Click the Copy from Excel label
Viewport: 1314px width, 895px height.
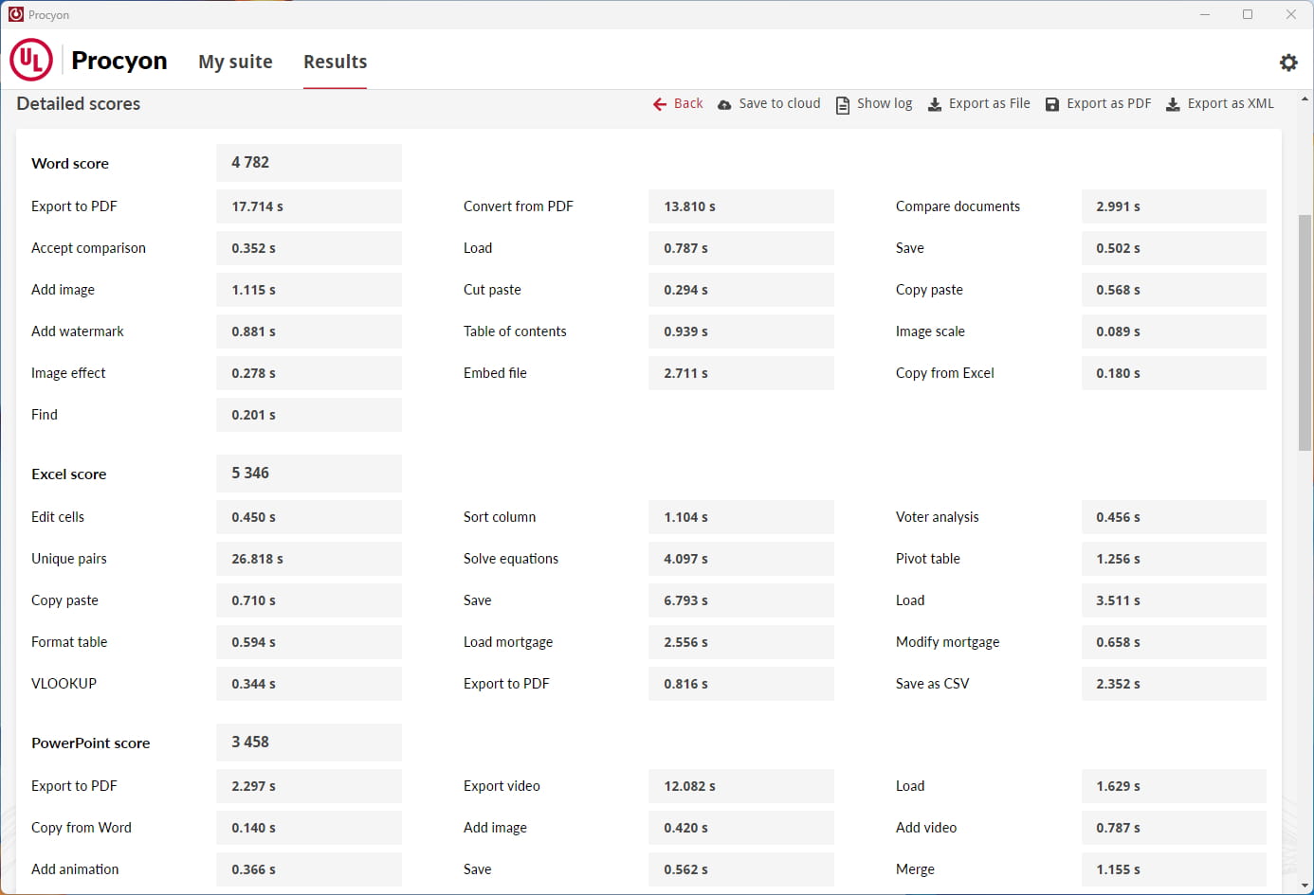tap(944, 373)
